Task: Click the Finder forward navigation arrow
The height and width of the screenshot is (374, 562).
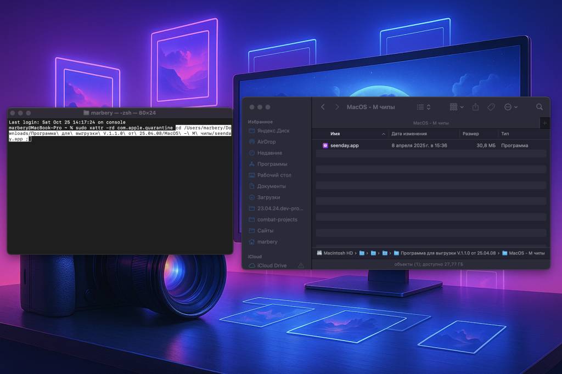Action: coord(337,107)
